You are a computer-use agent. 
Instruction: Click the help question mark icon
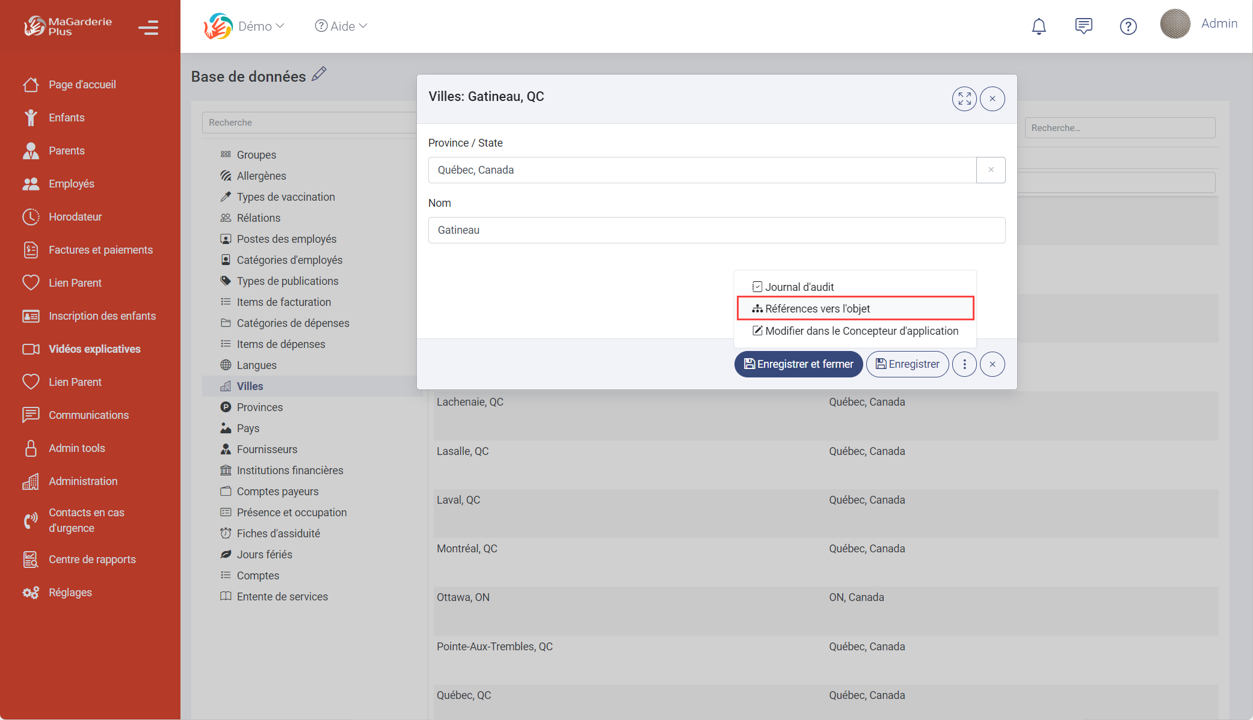[x=1128, y=26]
